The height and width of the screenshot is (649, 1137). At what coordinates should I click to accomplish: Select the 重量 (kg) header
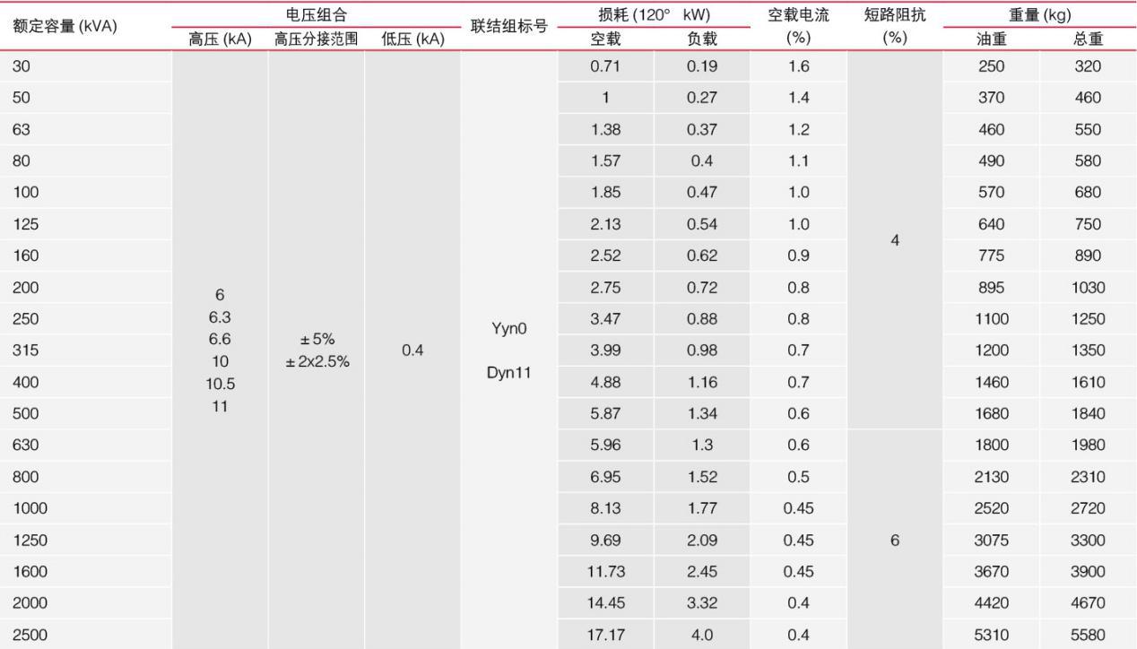coord(1039,14)
